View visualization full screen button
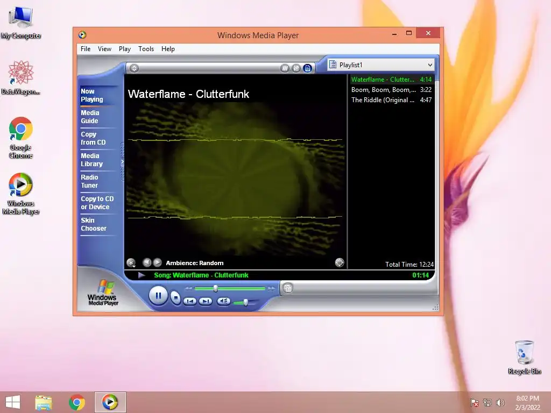 (340, 262)
